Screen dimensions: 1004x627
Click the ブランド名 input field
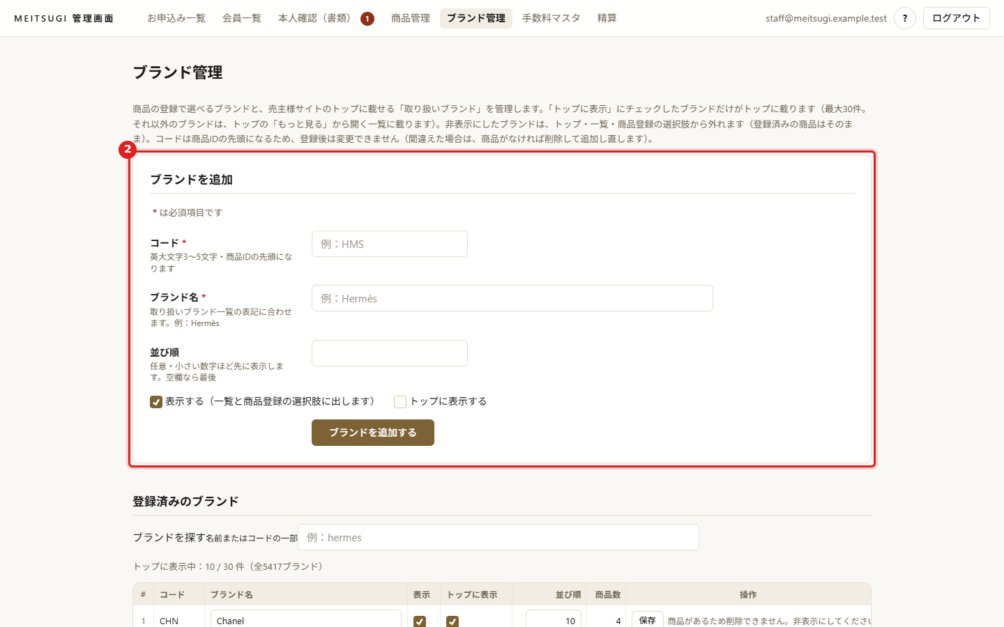(512, 298)
